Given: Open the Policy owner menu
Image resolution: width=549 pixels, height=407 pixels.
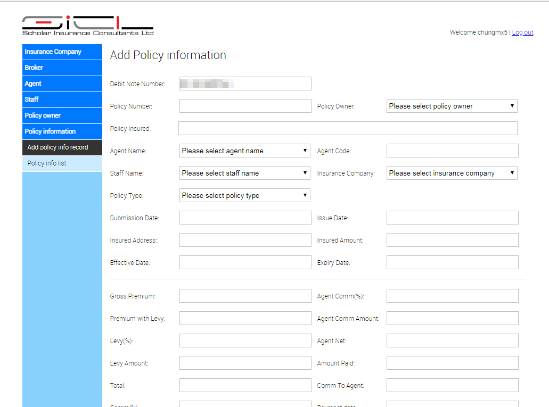Looking at the screenshot, I should [x=62, y=116].
